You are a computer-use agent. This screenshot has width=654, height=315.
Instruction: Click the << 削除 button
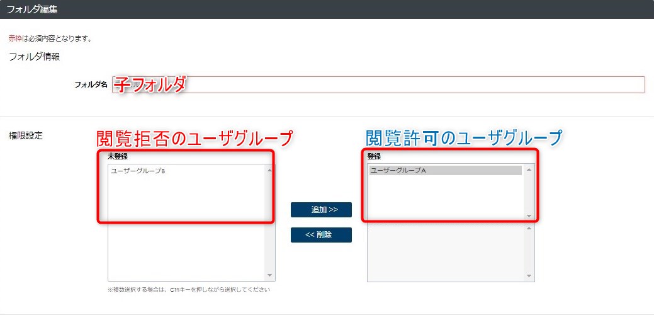(321, 235)
